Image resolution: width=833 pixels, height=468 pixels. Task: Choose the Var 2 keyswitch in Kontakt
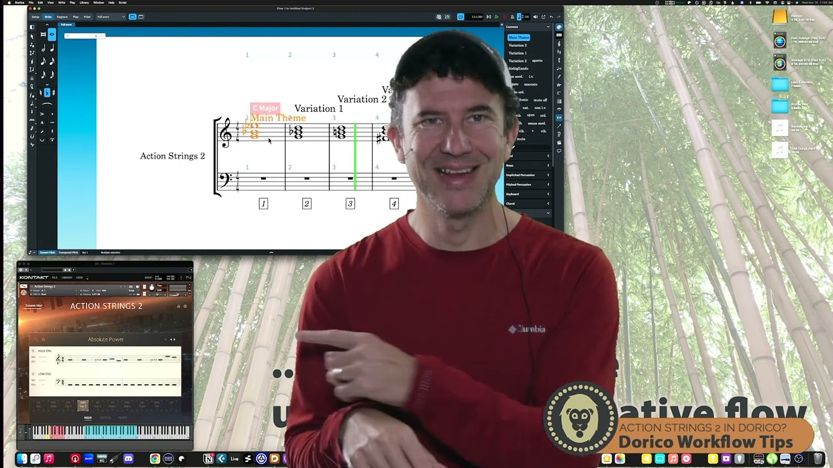83,405
